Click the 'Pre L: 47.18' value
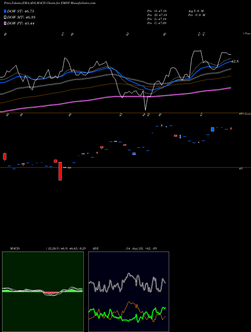Screen dimensions: 251x332 157,19
